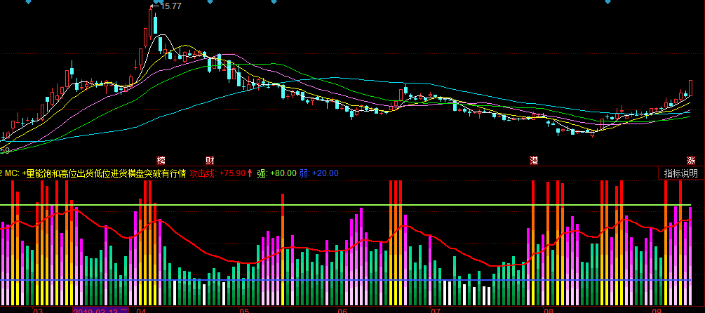Click the 06 month label on the axis
The height and width of the screenshot is (313, 705).
click(x=342, y=309)
